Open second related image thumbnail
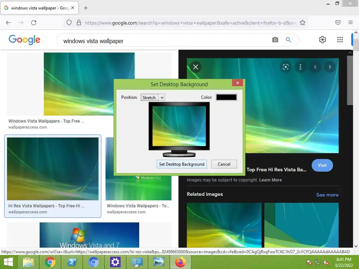359x269 pixels. pyautogui.click(x=301, y=225)
